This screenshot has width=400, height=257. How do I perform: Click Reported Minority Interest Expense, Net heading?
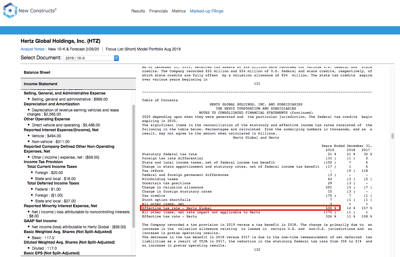(x=60, y=206)
